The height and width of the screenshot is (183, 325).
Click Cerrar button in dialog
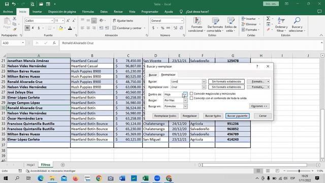263,116
